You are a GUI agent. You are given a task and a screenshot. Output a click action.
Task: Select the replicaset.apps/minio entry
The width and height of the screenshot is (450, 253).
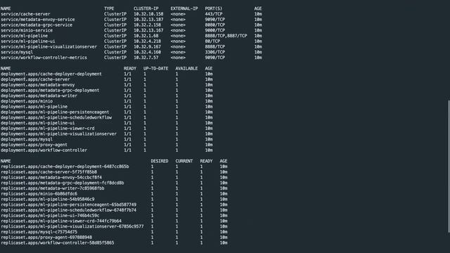tap(39, 194)
